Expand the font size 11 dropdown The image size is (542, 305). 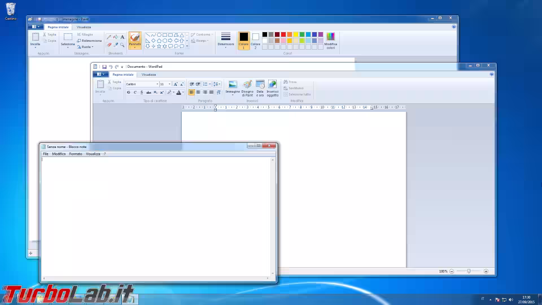[169, 84]
